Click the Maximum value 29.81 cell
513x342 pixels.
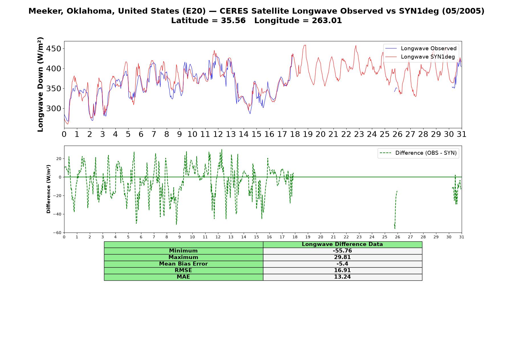pyautogui.click(x=342, y=257)
